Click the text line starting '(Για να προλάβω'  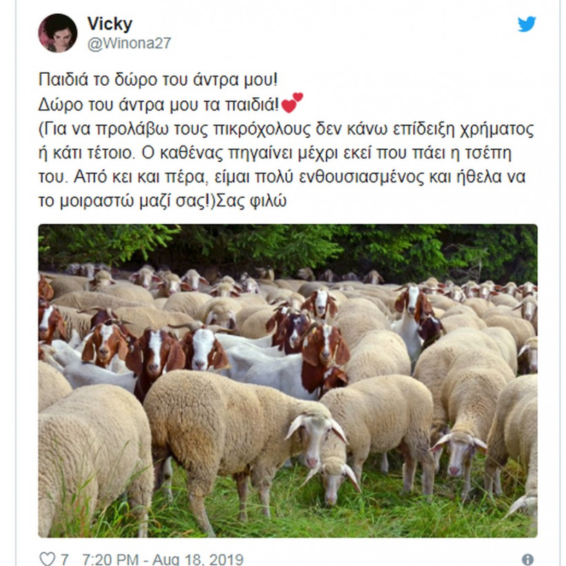tap(286, 129)
